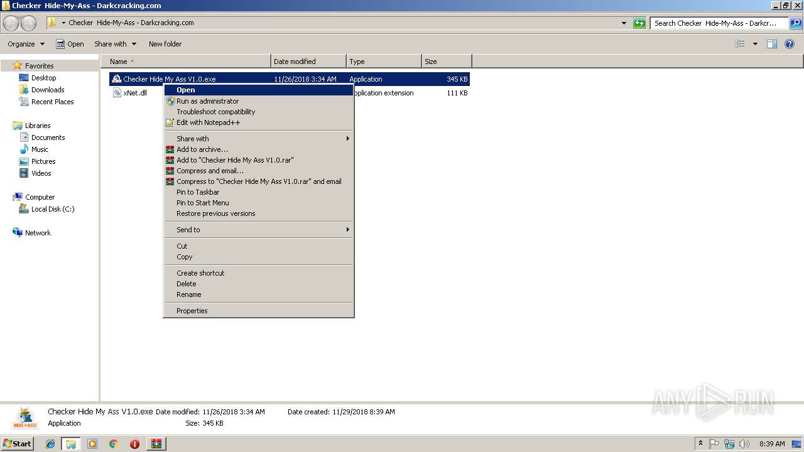The width and height of the screenshot is (804, 452).
Task: Click the Videos library icon
Action: point(24,173)
